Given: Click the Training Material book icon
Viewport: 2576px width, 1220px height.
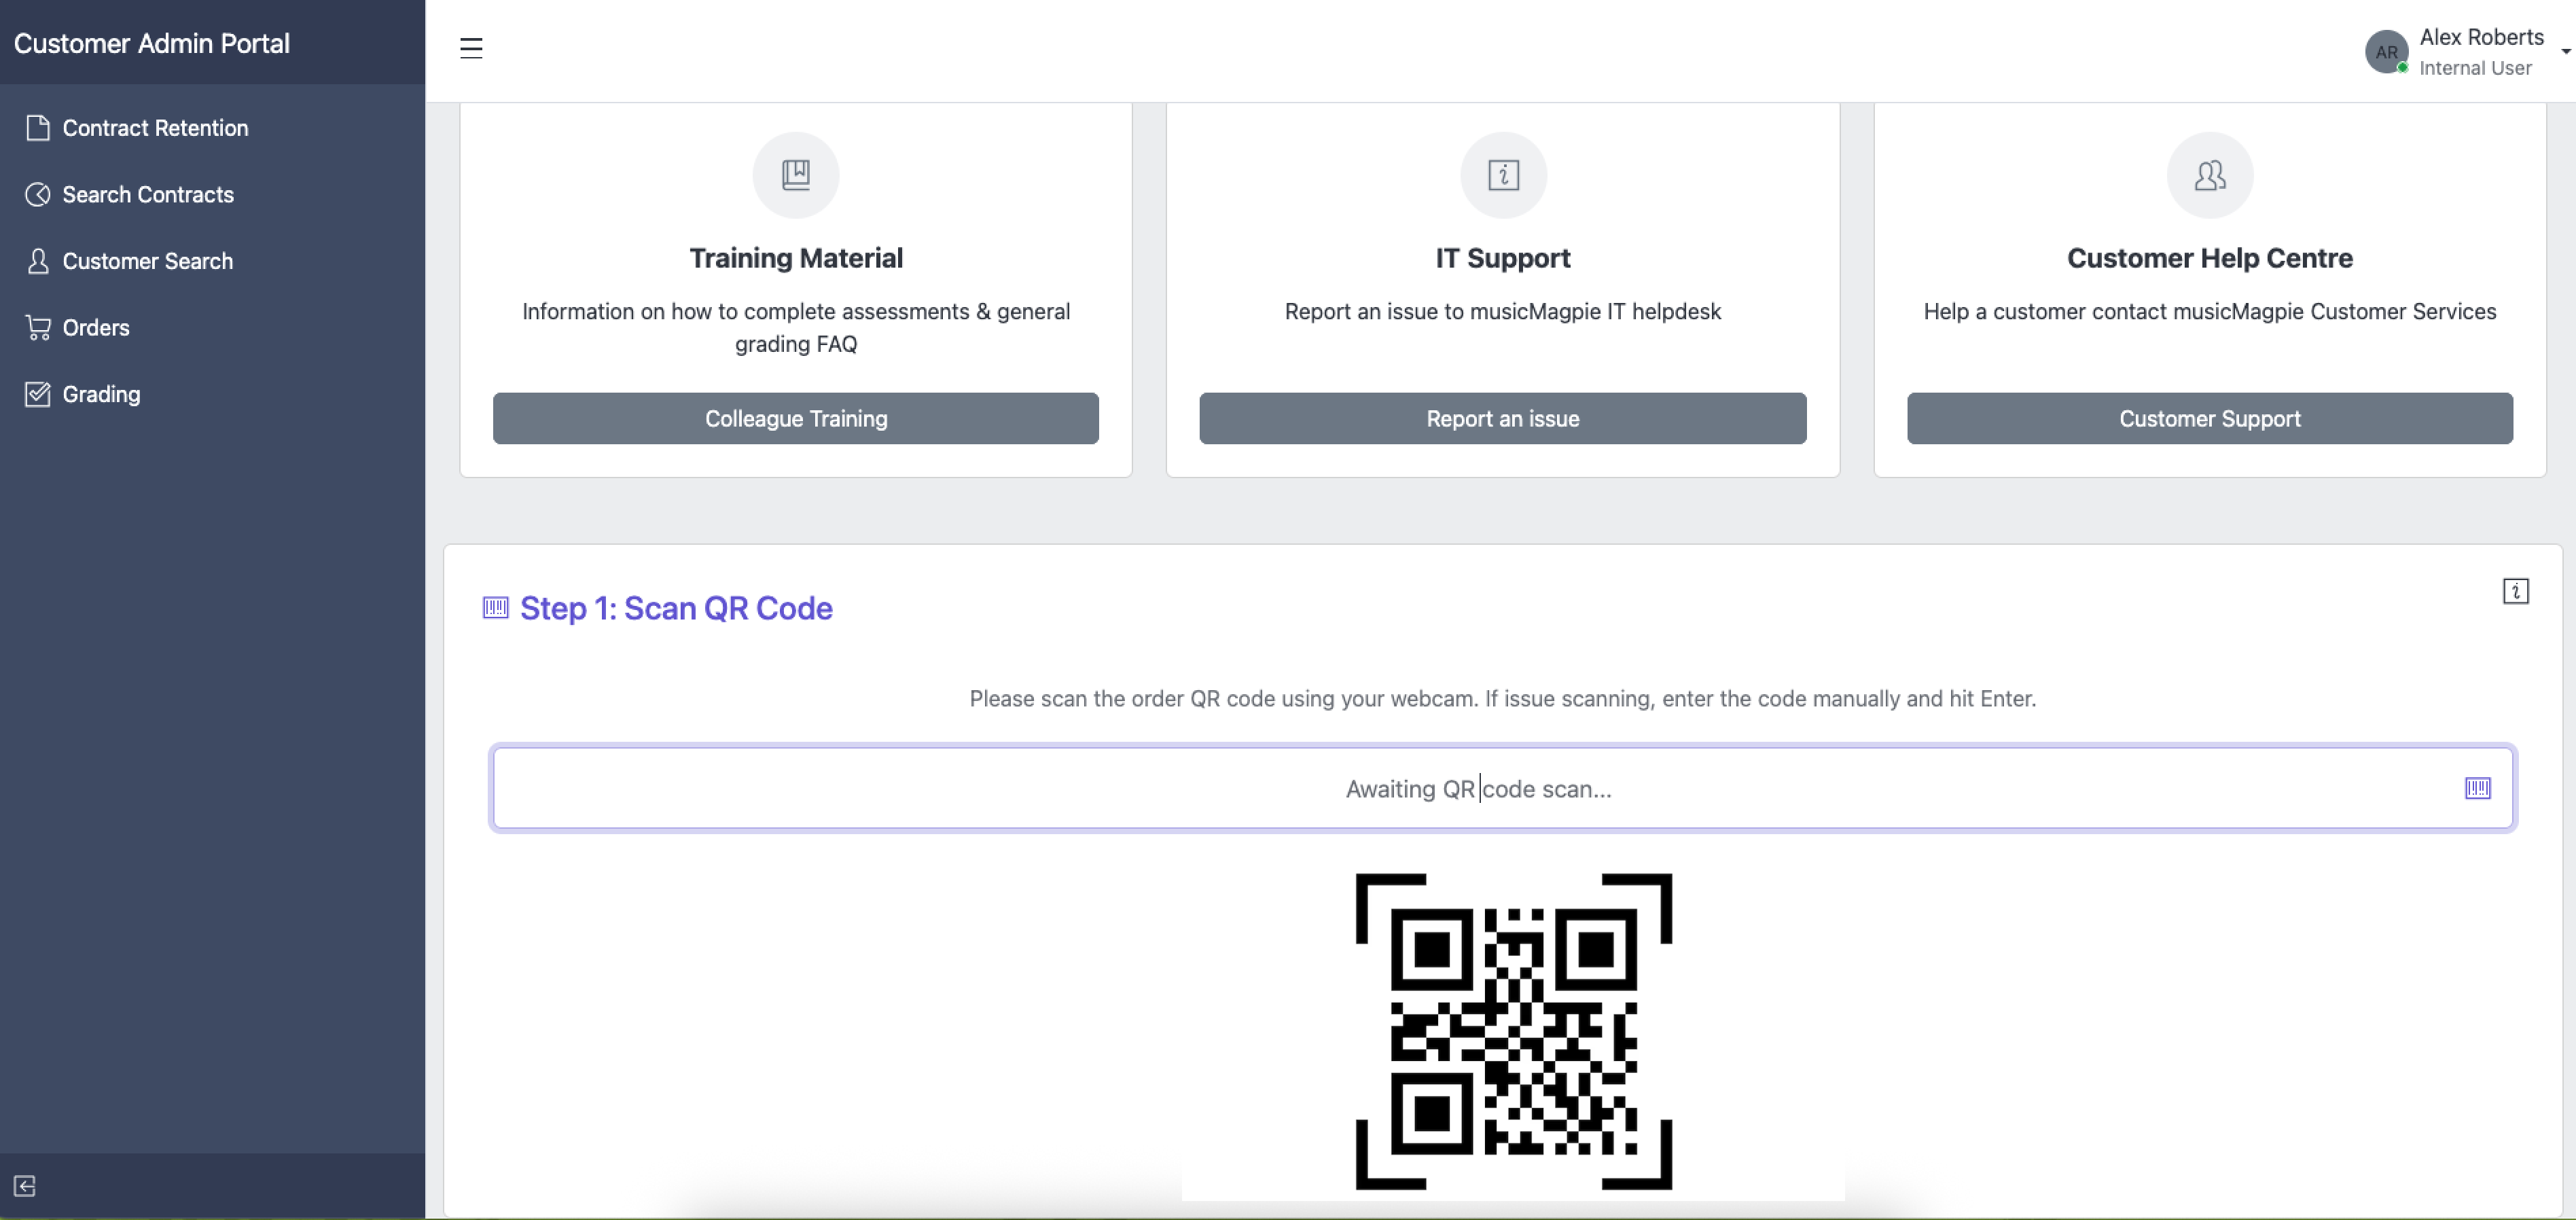Looking at the screenshot, I should 795,175.
